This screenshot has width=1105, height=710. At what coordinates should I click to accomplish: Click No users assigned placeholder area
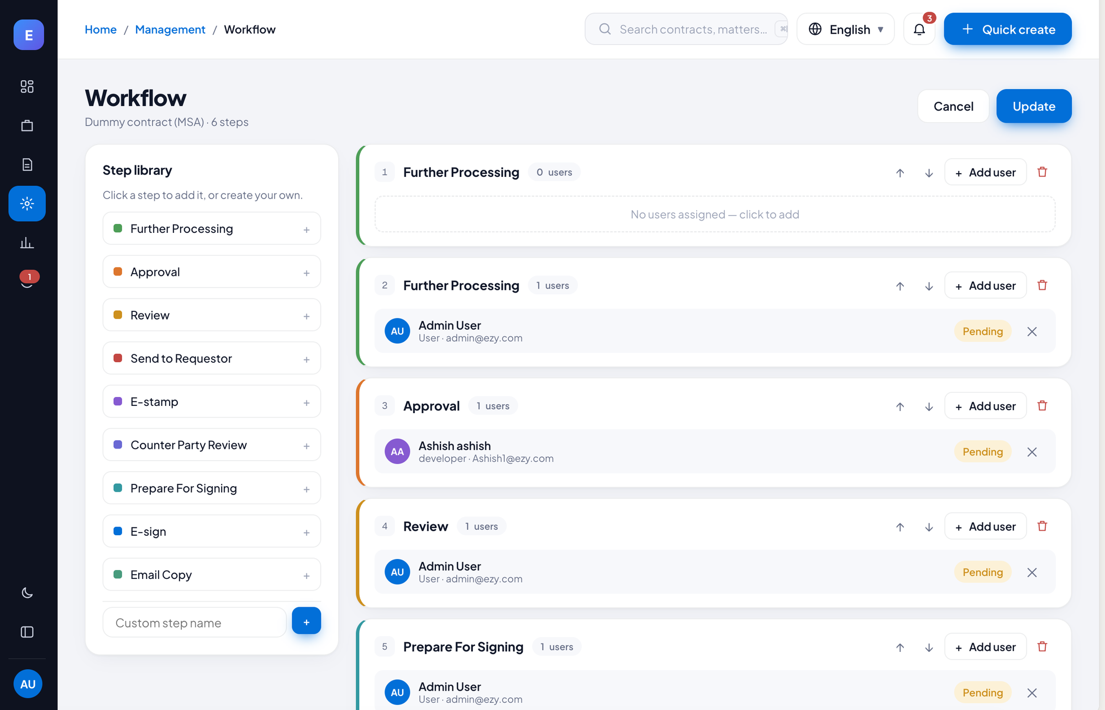click(715, 215)
